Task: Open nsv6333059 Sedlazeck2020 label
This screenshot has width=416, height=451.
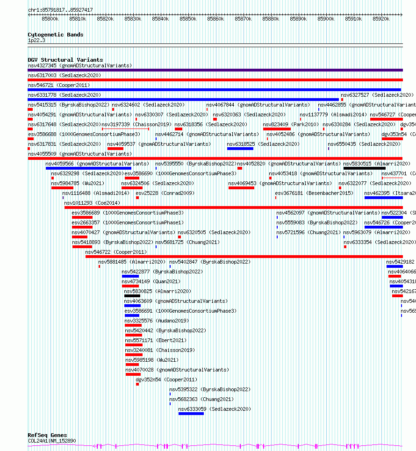Action: click(x=215, y=408)
